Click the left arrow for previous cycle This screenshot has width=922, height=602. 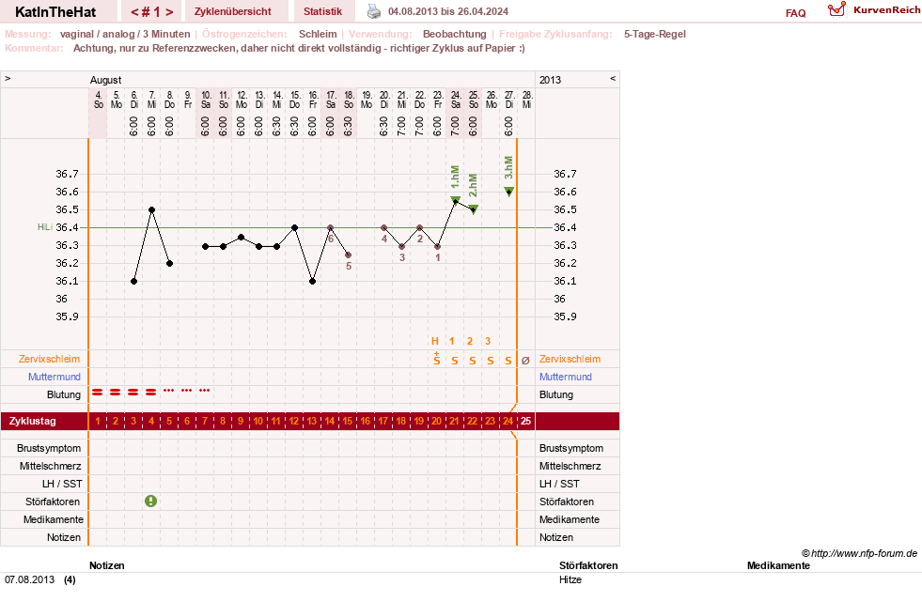click(x=134, y=12)
